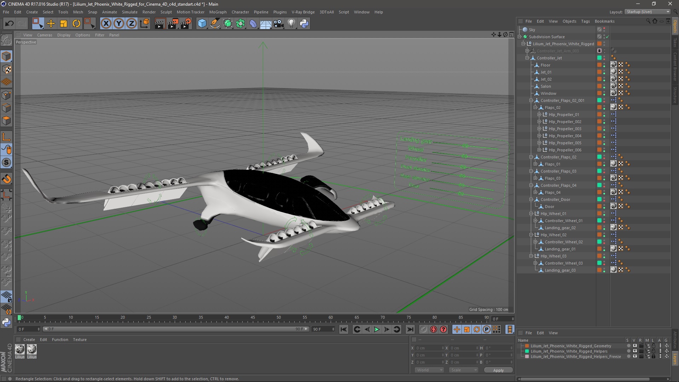Viewport: 679px width, 382px height.
Task: Toggle visibility dots for Sky object
Action: pyautogui.click(x=604, y=30)
